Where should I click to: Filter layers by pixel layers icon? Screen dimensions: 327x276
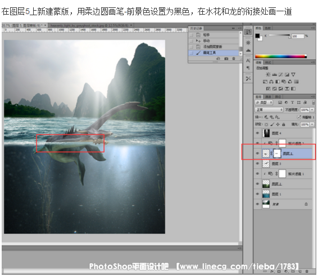point(280,103)
